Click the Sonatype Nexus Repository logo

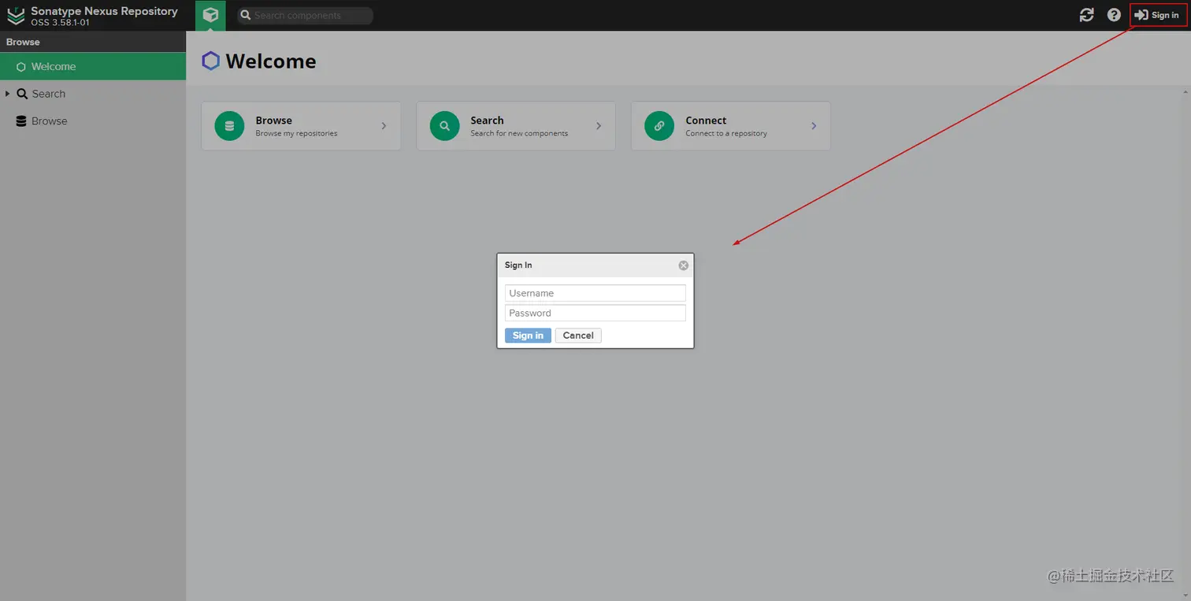point(16,16)
